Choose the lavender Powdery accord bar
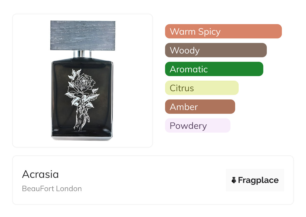Screen dimensions: 306x217 pyautogui.click(x=197, y=126)
